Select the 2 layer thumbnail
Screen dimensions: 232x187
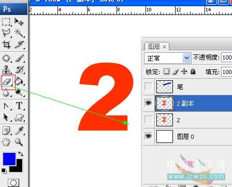coord(165,120)
